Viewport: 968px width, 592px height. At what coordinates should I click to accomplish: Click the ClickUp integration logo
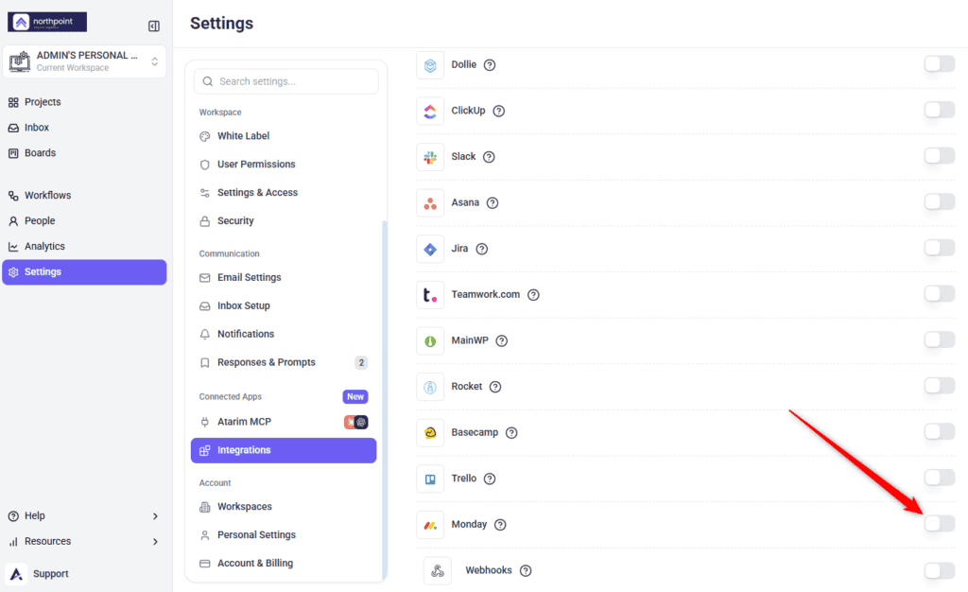[x=430, y=111]
